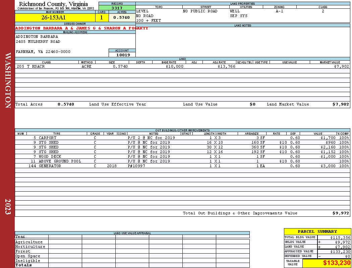Viewport: 352px width, 268px height.
Task: Click the generator value $3,000
Action: point(328,166)
